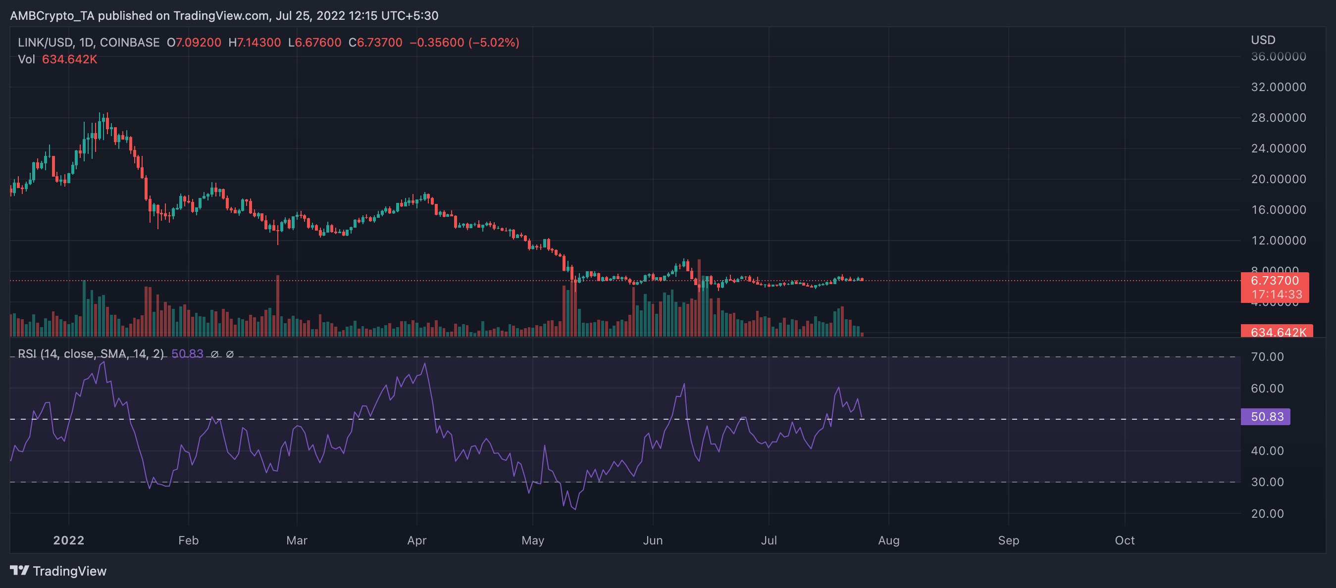Image resolution: width=1336 pixels, height=588 pixels.
Task: Select the 2022 label on time axis
Action: pos(68,540)
